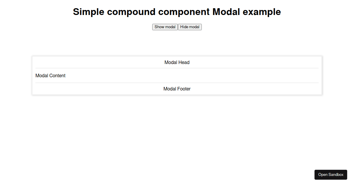Screen dimensions: 354x185
Task: Click inside the modal body area
Action: pos(177,75)
